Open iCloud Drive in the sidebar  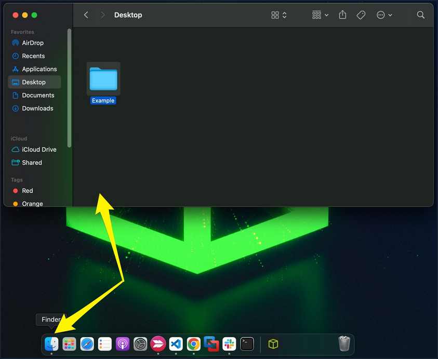pos(36,149)
